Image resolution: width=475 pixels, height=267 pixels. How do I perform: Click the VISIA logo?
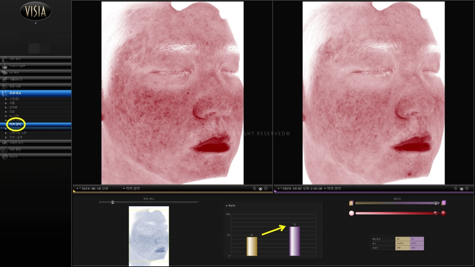[36, 11]
